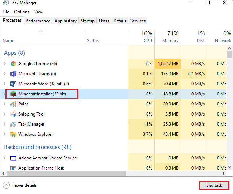
Task: Click the Microsoft Teams icon
Action: point(13,74)
